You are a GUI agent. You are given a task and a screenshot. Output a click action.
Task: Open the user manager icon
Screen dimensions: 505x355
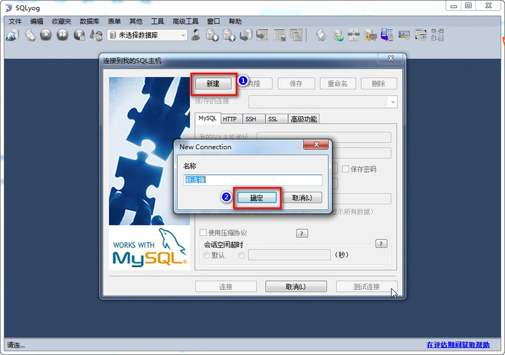coord(195,35)
